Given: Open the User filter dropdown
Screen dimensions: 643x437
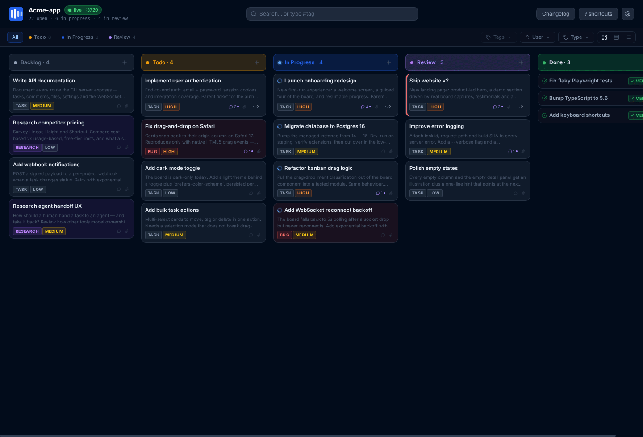Looking at the screenshot, I should (x=538, y=37).
